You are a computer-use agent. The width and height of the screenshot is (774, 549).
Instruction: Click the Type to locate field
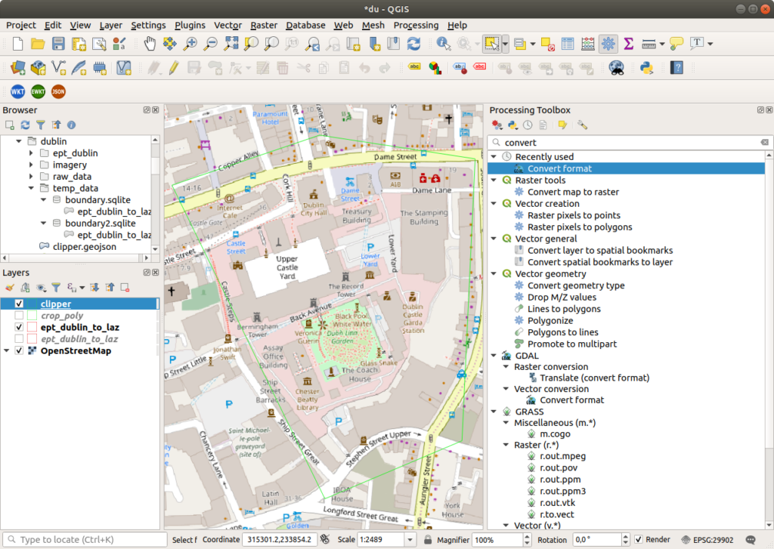[x=85, y=540]
